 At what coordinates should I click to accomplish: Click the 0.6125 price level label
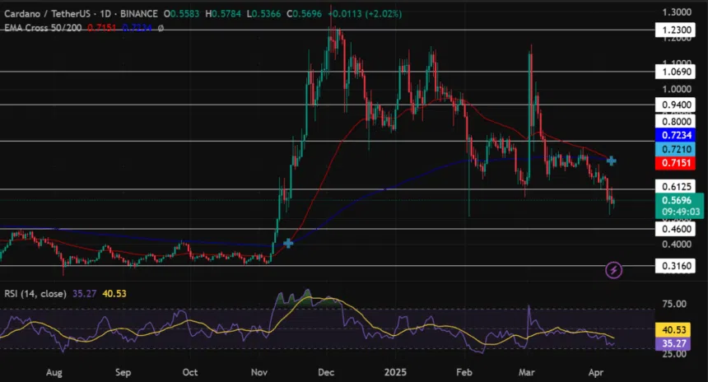click(x=676, y=187)
